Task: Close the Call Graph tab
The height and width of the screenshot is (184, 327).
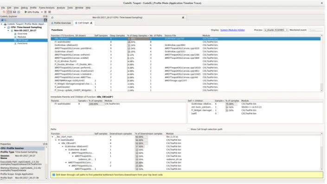Action: pyautogui.click(x=91, y=23)
